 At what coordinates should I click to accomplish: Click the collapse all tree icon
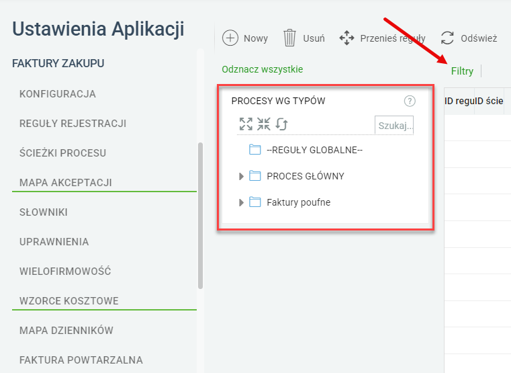(x=264, y=124)
